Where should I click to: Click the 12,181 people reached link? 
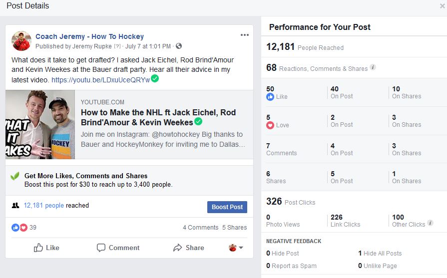(x=43, y=205)
